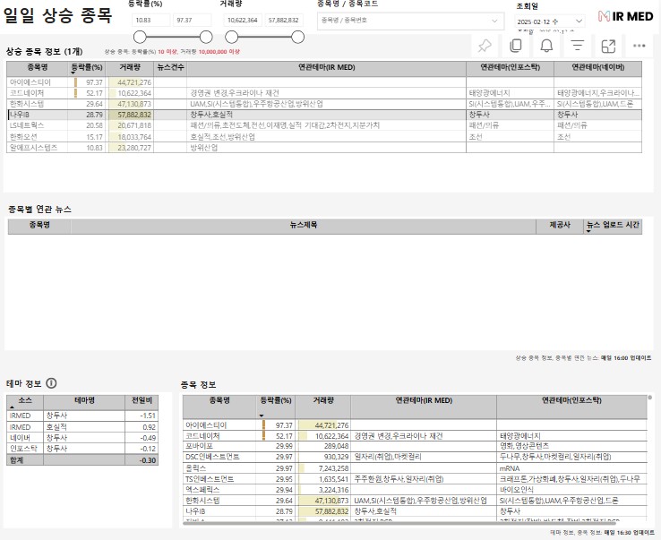Open the 조회일 date dropdown
This screenshot has width=661, height=540.
click(x=550, y=21)
